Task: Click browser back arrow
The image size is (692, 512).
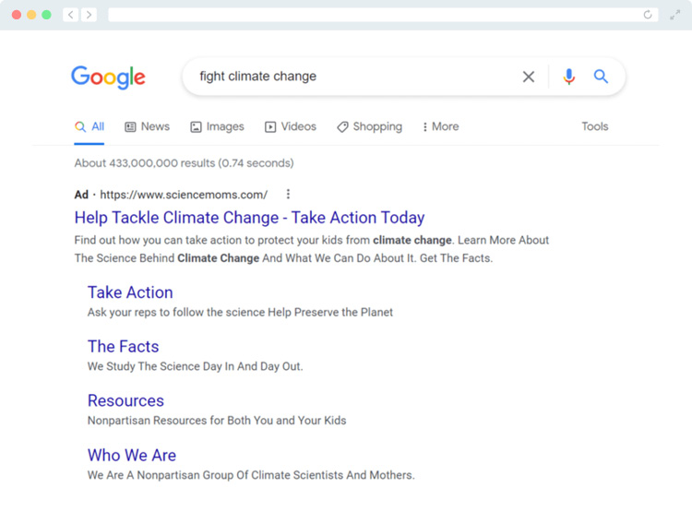Action: coord(71,15)
